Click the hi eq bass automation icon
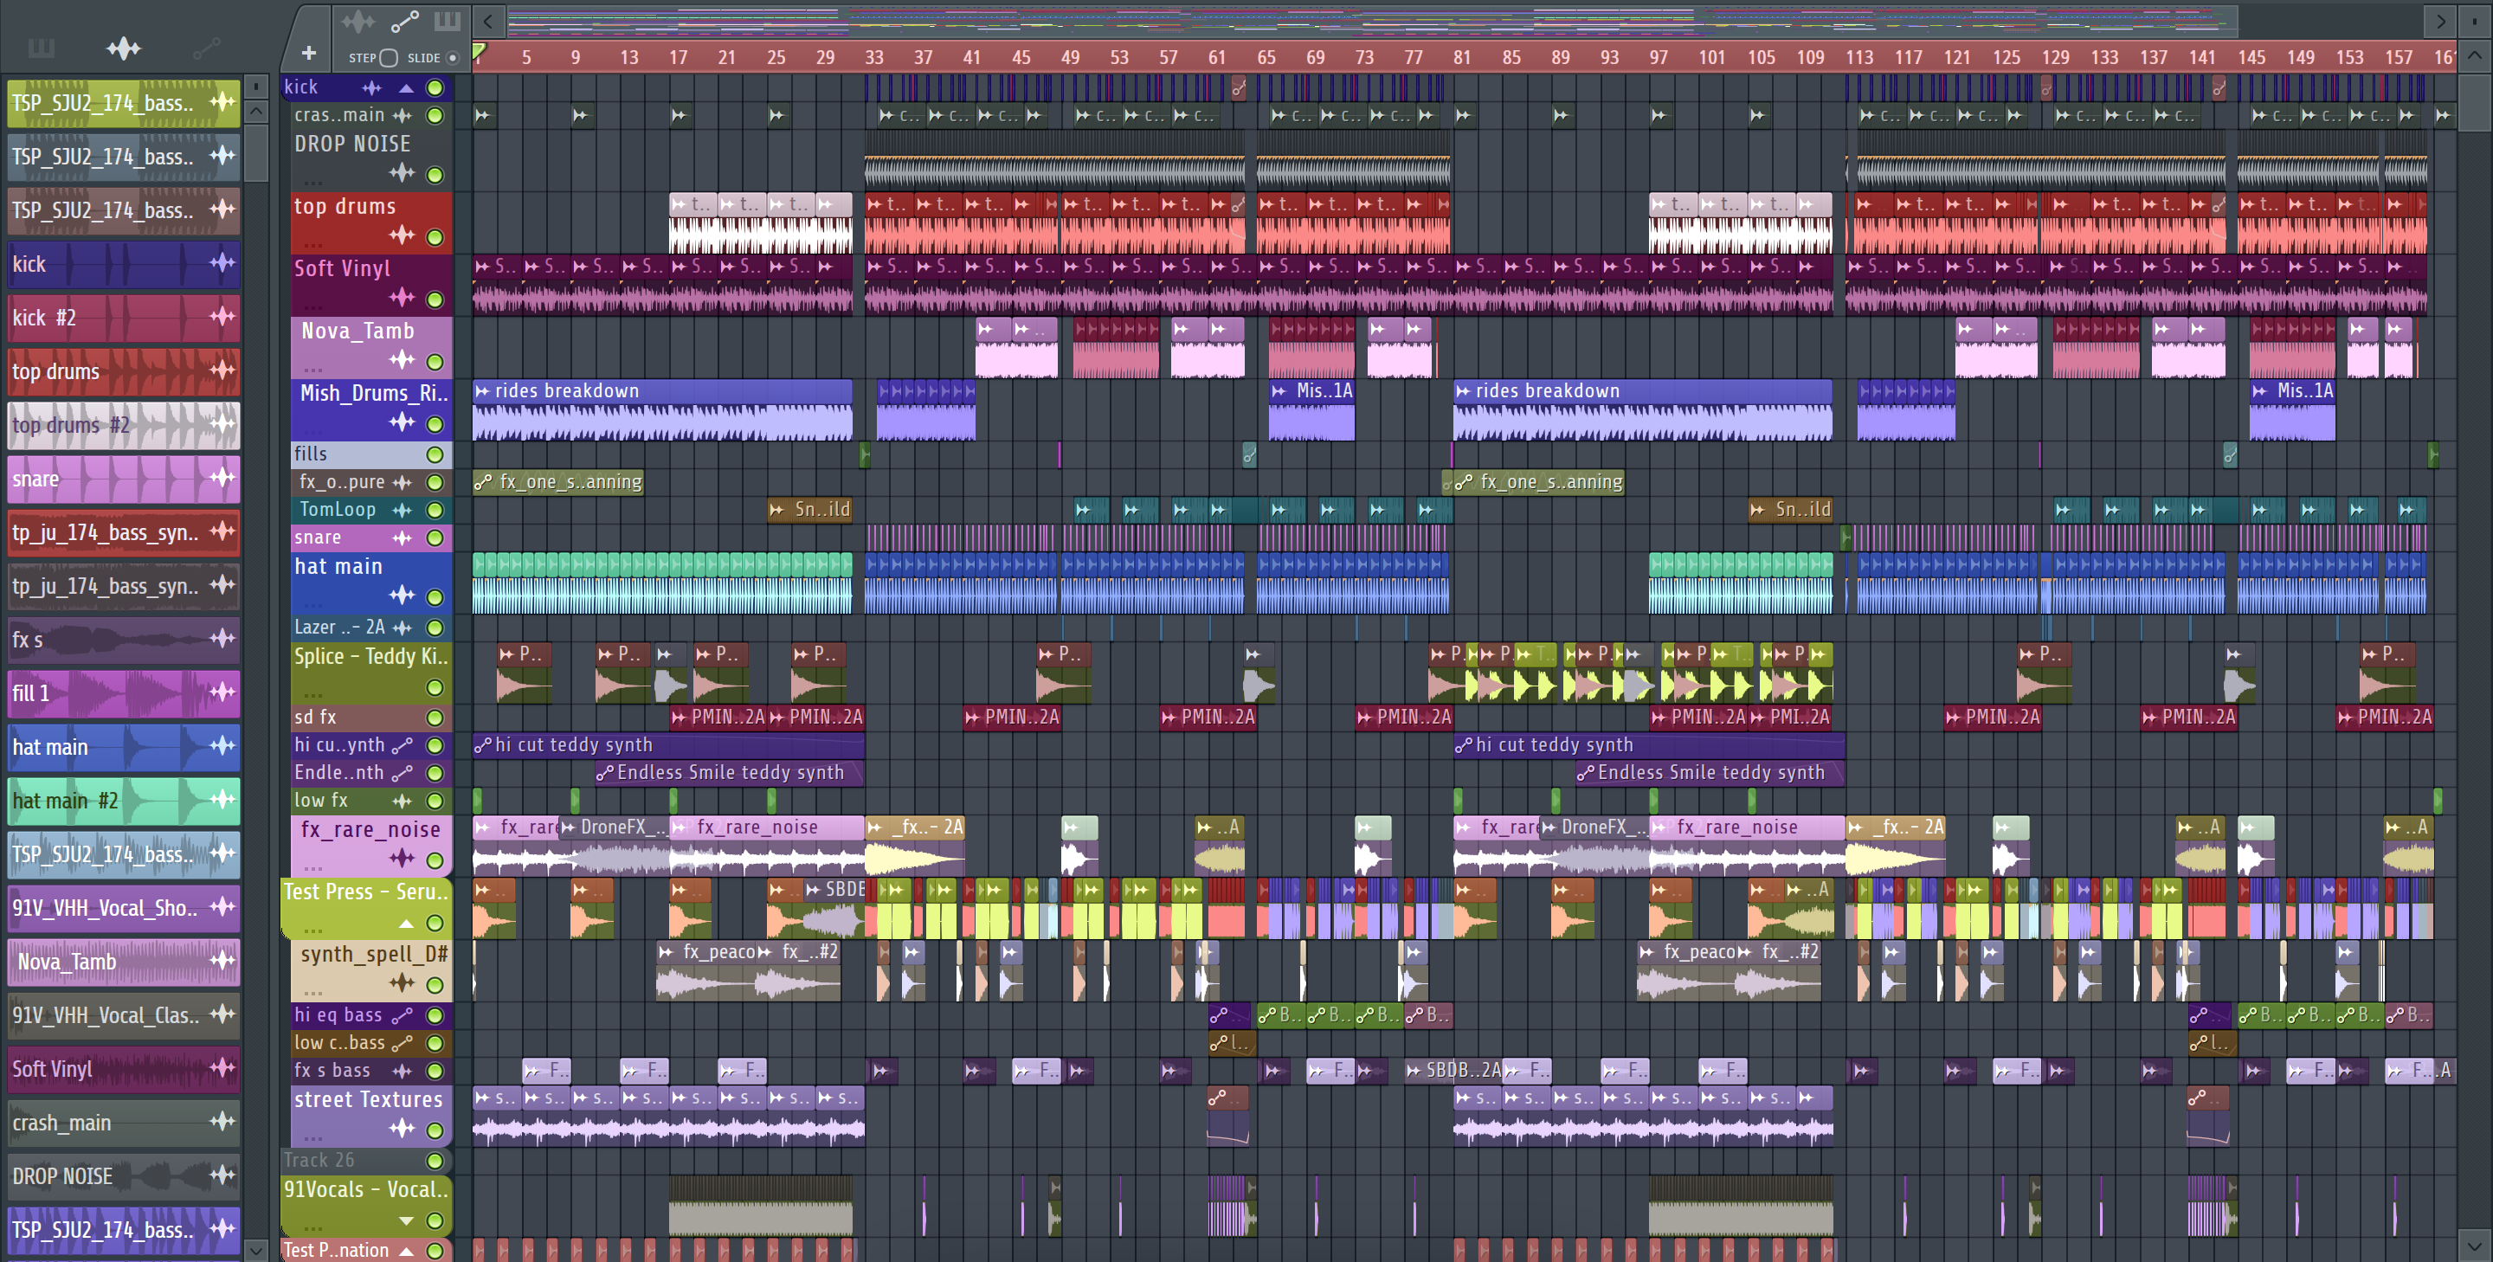2493x1262 pixels. [403, 1016]
